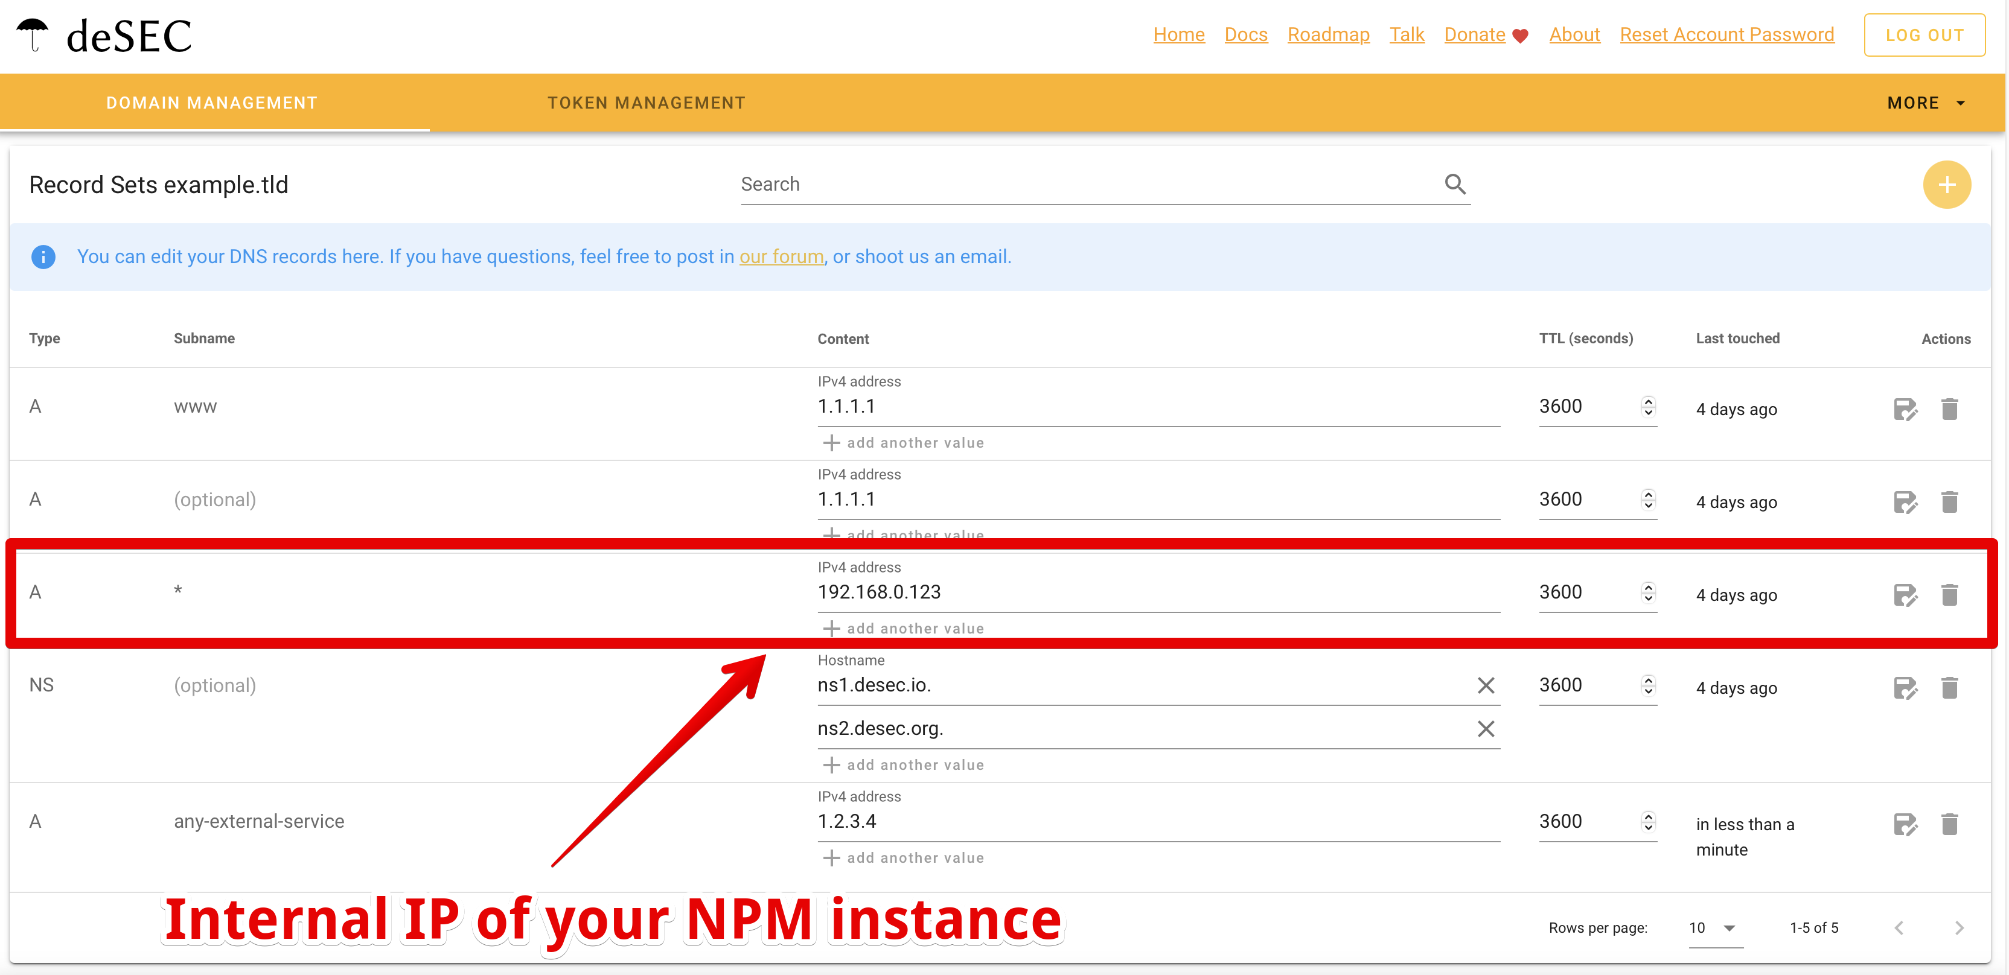Delete the NS record set
The image size is (2009, 975).
coord(1949,687)
